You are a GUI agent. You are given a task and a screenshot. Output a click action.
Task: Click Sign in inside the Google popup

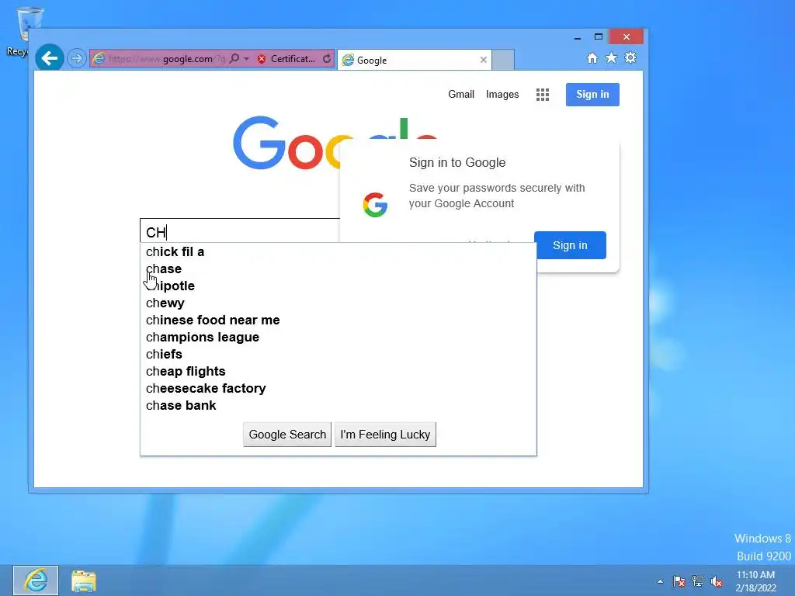570,245
